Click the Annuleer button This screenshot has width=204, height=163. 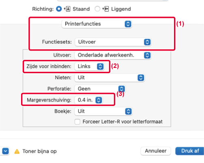click(156, 151)
